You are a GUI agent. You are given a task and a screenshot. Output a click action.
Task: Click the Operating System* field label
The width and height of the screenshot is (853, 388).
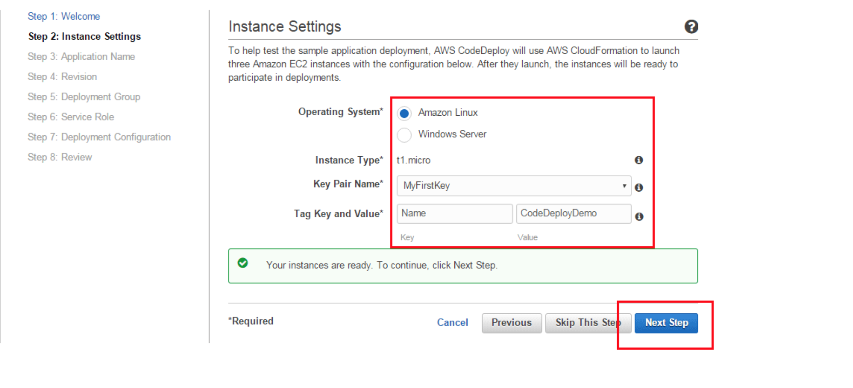coord(341,112)
